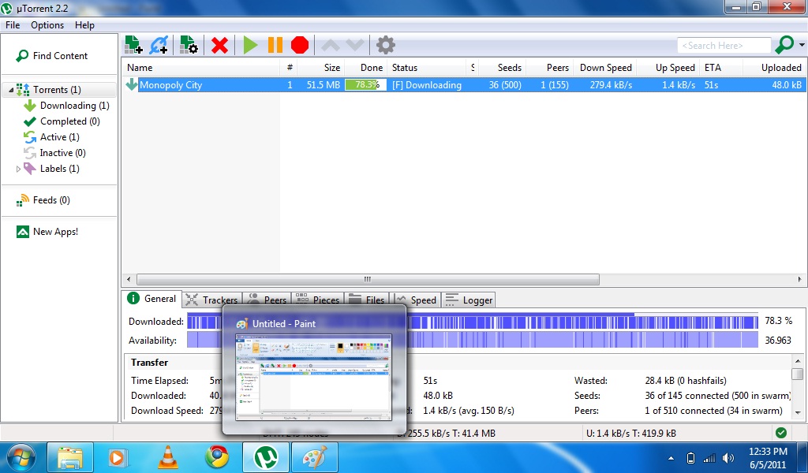Open the search provider dropdown arrow
The height and width of the screenshot is (473, 808).
tap(802, 45)
